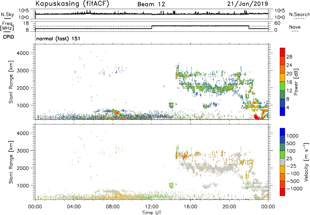Click 'Slant Range [km]' label of velocity panel
310x215 pixels.
click(11, 162)
